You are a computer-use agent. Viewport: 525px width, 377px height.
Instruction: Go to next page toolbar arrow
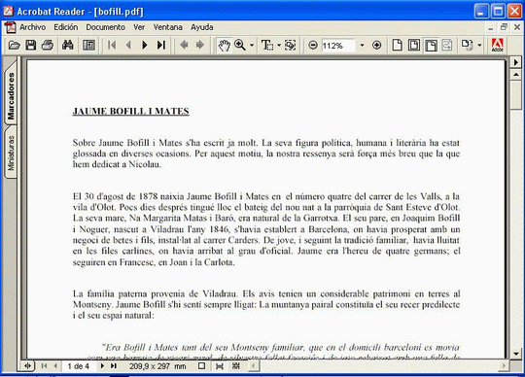tap(145, 45)
